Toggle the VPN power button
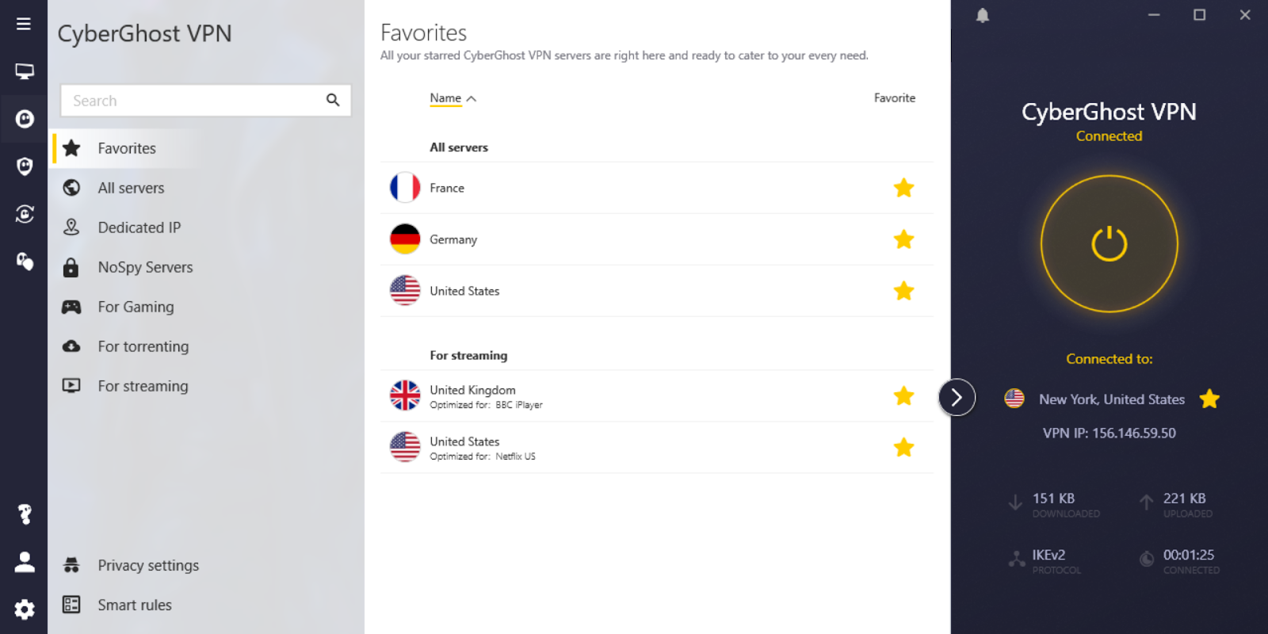1268x634 pixels. 1109,244
